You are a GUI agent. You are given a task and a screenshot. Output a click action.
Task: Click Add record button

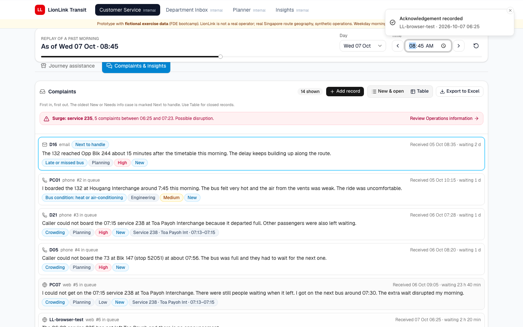click(x=345, y=92)
